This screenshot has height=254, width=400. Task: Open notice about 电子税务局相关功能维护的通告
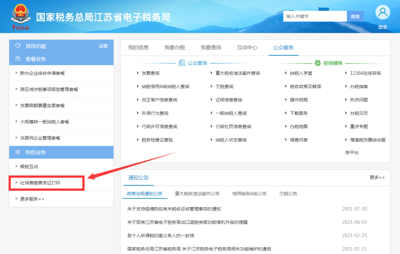tap(199, 249)
